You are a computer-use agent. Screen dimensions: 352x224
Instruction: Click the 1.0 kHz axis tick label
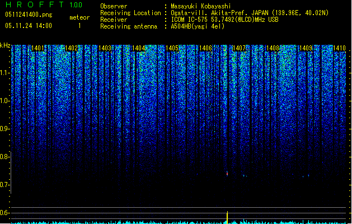pyautogui.click(x=4, y=101)
